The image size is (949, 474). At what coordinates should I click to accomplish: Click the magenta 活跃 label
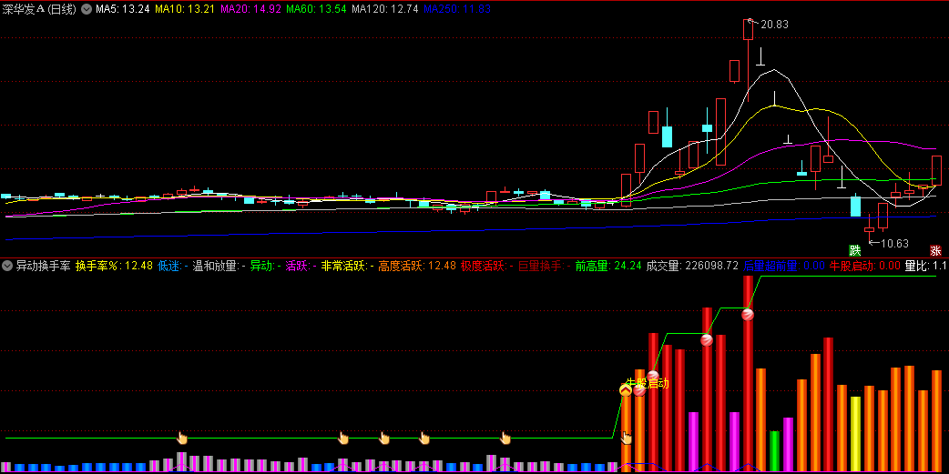[x=301, y=266]
